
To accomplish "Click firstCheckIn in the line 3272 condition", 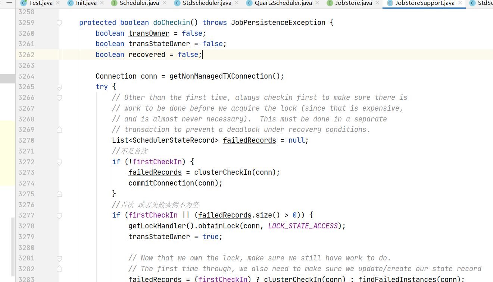I will click(157, 162).
